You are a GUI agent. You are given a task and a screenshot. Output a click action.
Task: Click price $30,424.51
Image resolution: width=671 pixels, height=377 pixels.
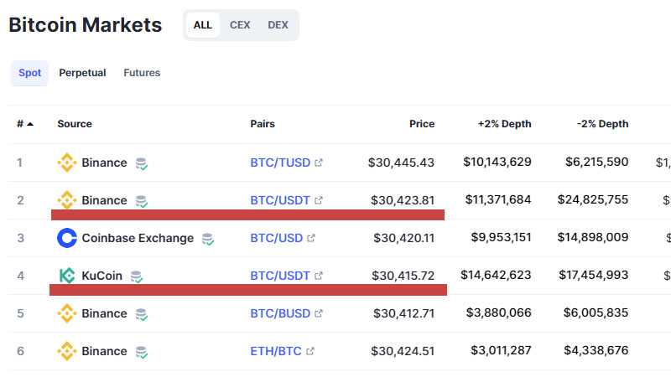(x=403, y=351)
